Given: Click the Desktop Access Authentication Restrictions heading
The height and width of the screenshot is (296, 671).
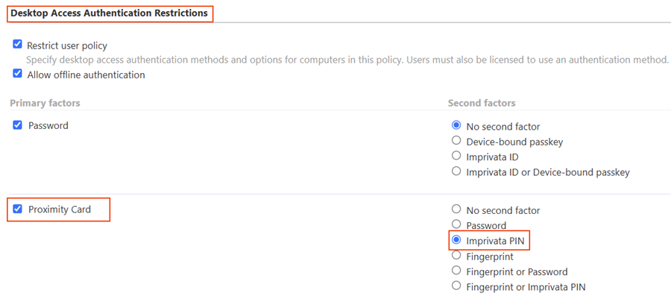Looking at the screenshot, I should coord(109,13).
